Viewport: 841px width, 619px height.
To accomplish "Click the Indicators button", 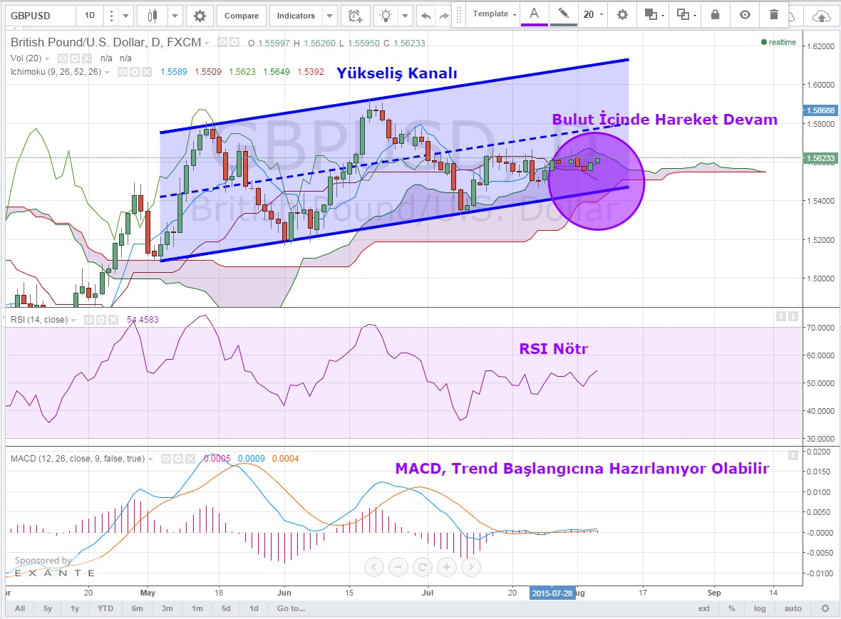I will 296,15.
